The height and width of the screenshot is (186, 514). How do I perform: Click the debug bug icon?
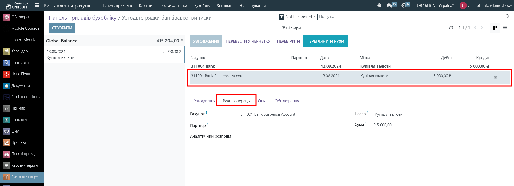379,5
